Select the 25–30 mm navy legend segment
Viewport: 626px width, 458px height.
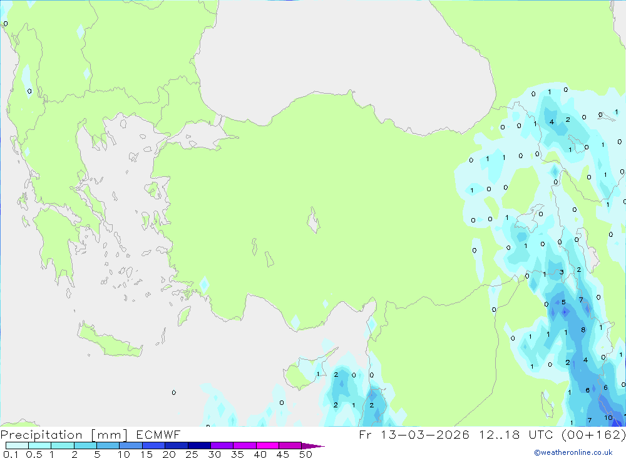coord(199,446)
